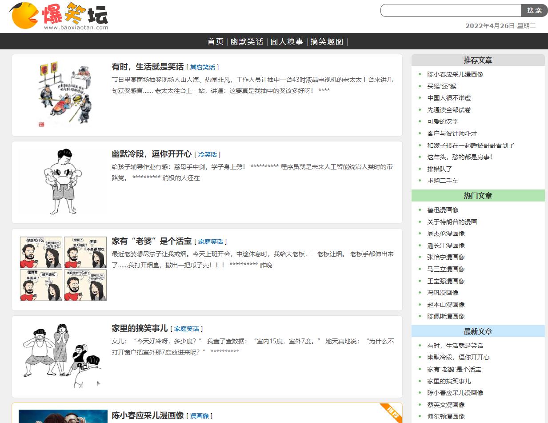Open 周杰伦漫画像 popular article
This screenshot has width=548, height=423.
tap(446, 234)
